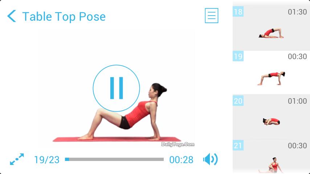Go back using the left chevron arrow
310x174 pixels.
(12, 16)
